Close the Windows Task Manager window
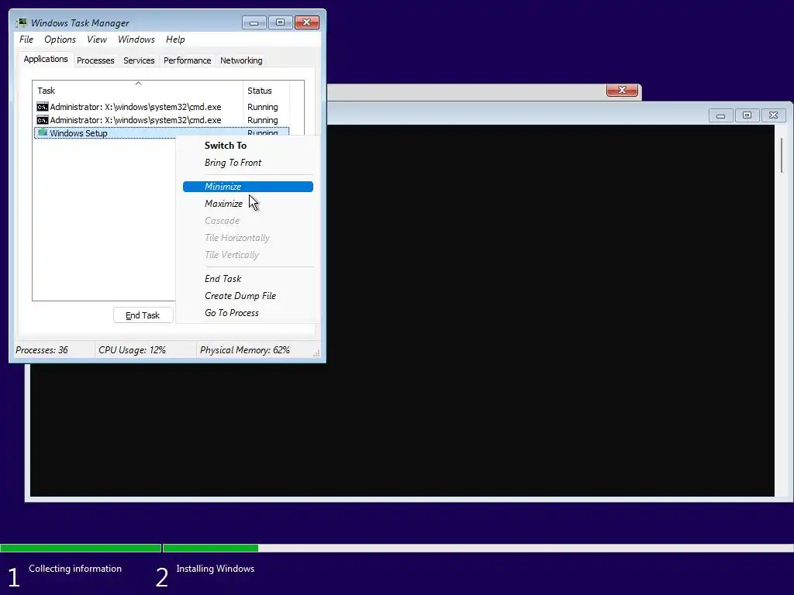The width and height of the screenshot is (794, 595). 307,22
